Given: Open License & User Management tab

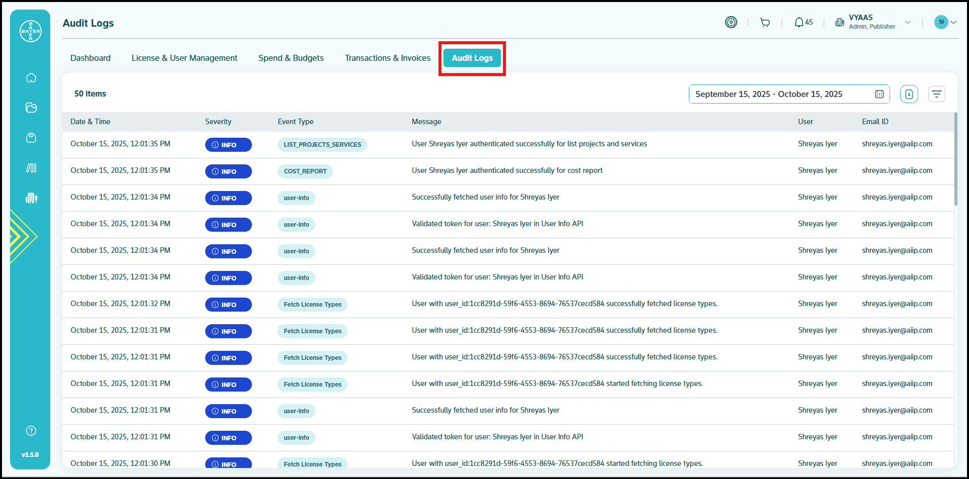Looking at the screenshot, I should point(184,58).
